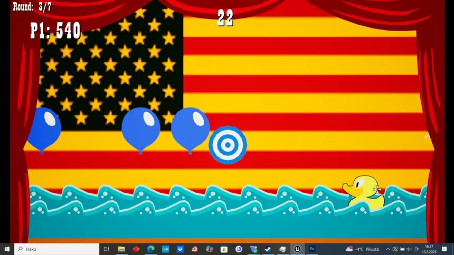Open the Windows Start menu
Screen dimensions: 454x255
(7, 249)
